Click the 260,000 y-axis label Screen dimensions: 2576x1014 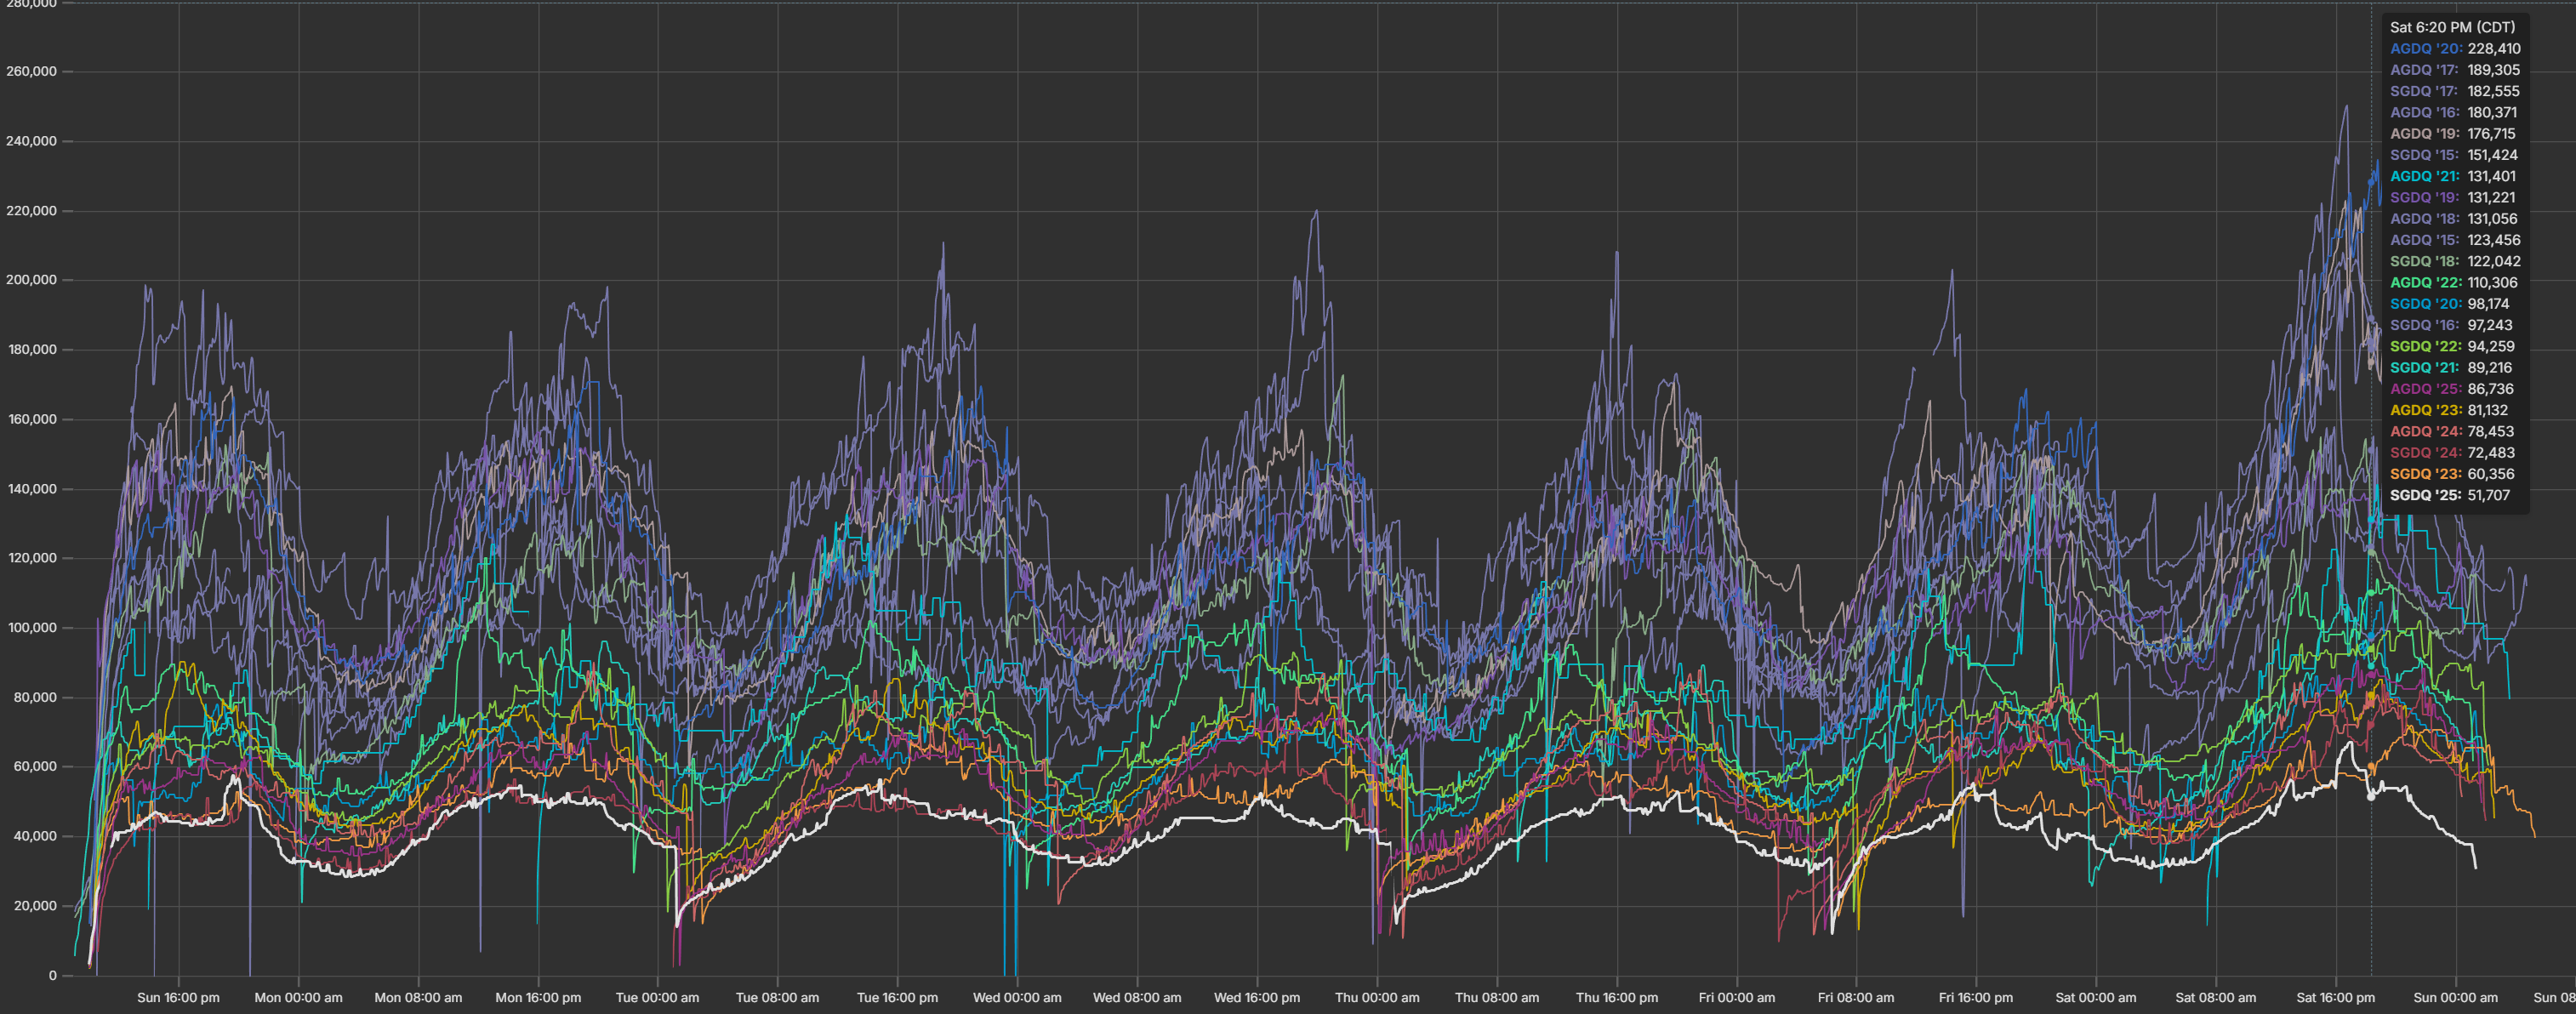(x=32, y=72)
